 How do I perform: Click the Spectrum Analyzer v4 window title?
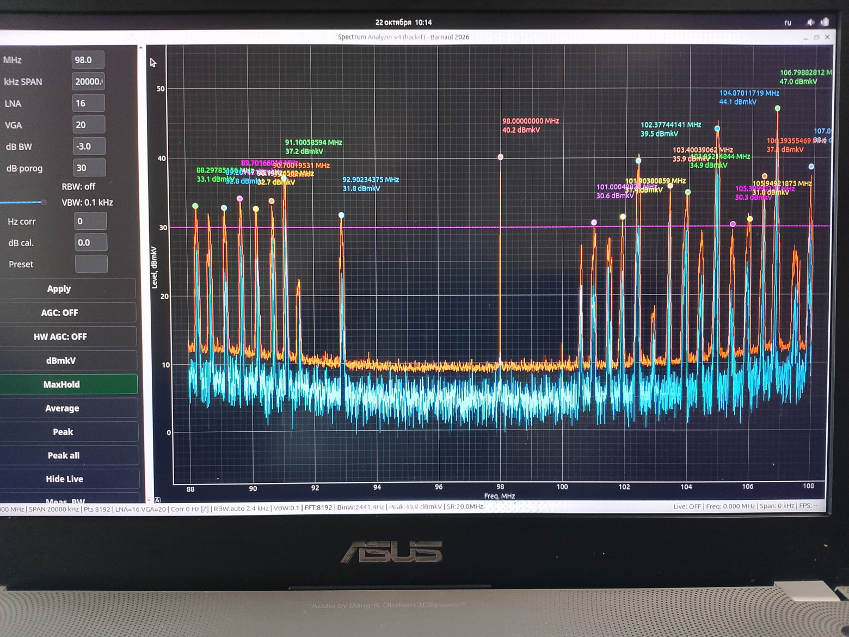[x=403, y=37]
